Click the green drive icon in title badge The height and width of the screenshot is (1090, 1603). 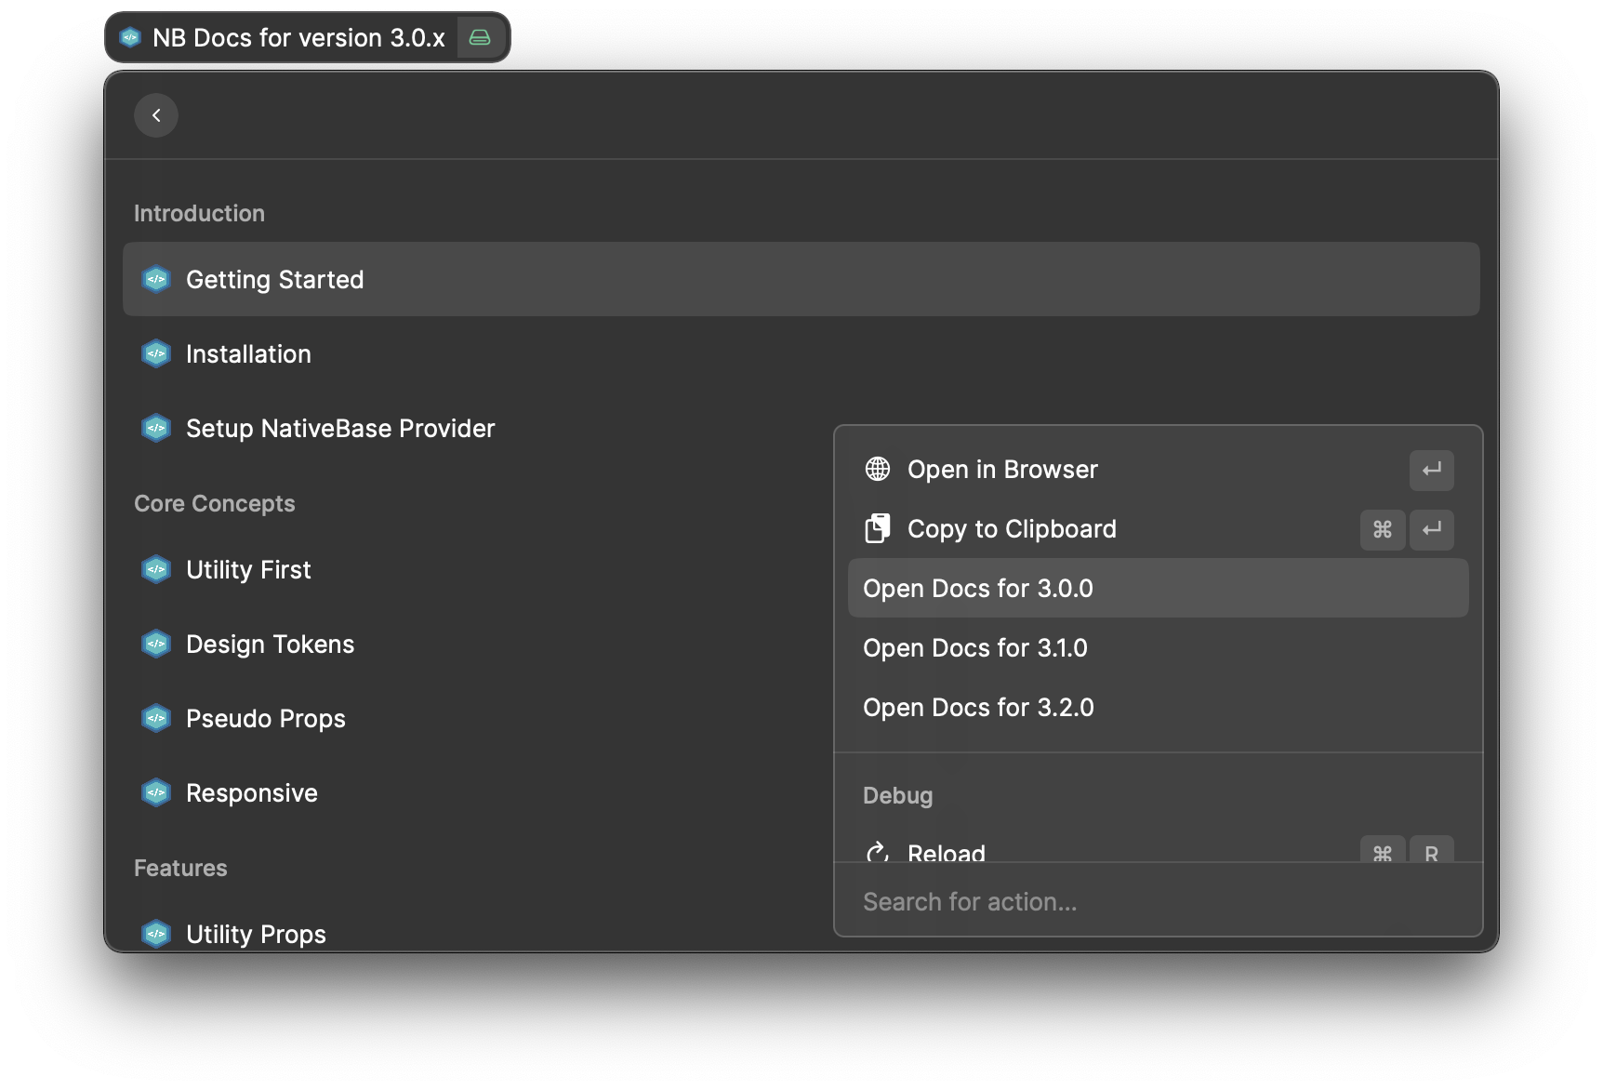click(x=480, y=37)
